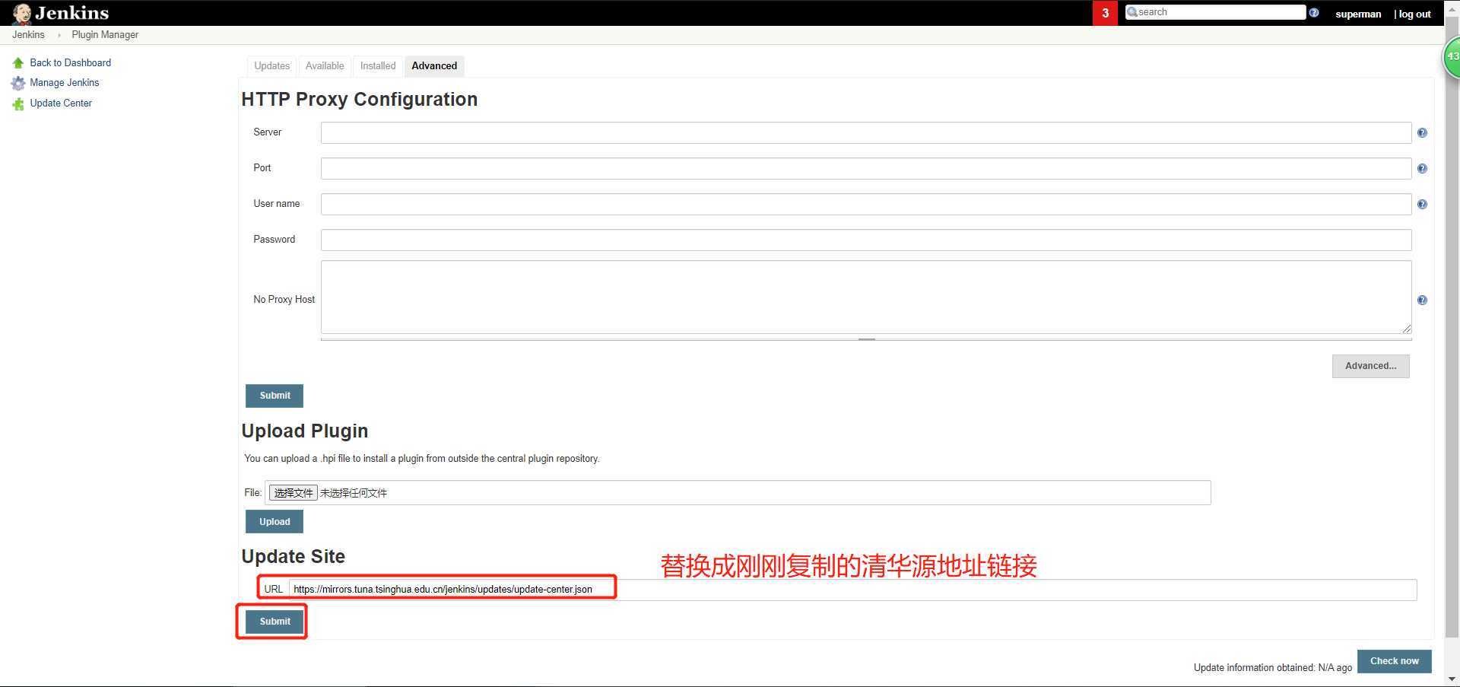Open help for the Port field
Image resolution: width=1460 pixels, height=687 pixels.
click(1422, 169)
